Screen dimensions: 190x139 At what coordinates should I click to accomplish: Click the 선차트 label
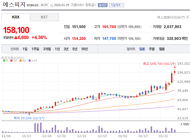click(15, 49)
